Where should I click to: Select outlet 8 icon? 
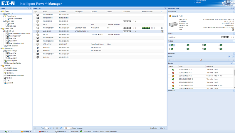221,49
